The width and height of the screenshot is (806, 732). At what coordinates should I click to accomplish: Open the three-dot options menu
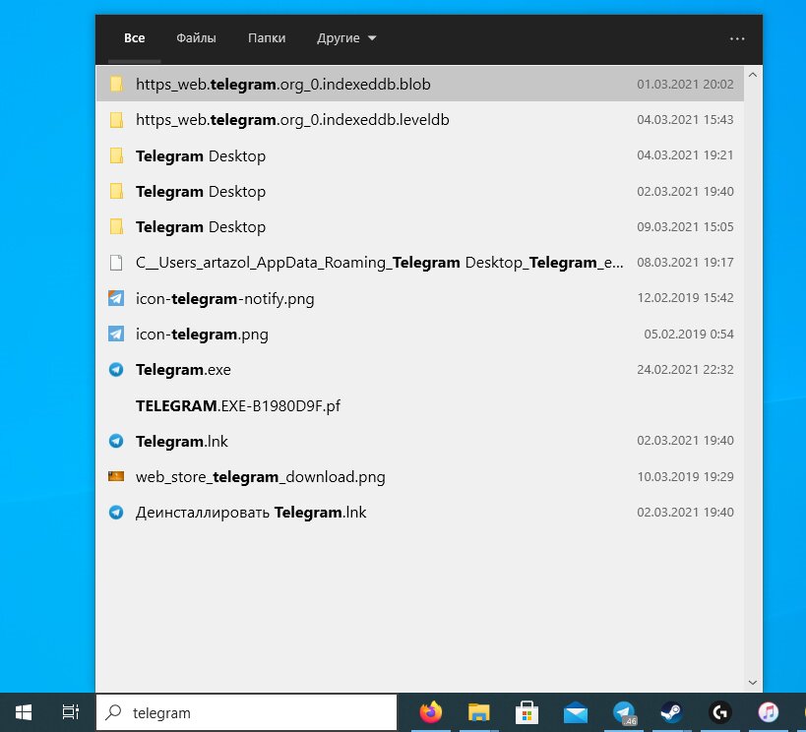pyautogui.click(x=737, y=38)
